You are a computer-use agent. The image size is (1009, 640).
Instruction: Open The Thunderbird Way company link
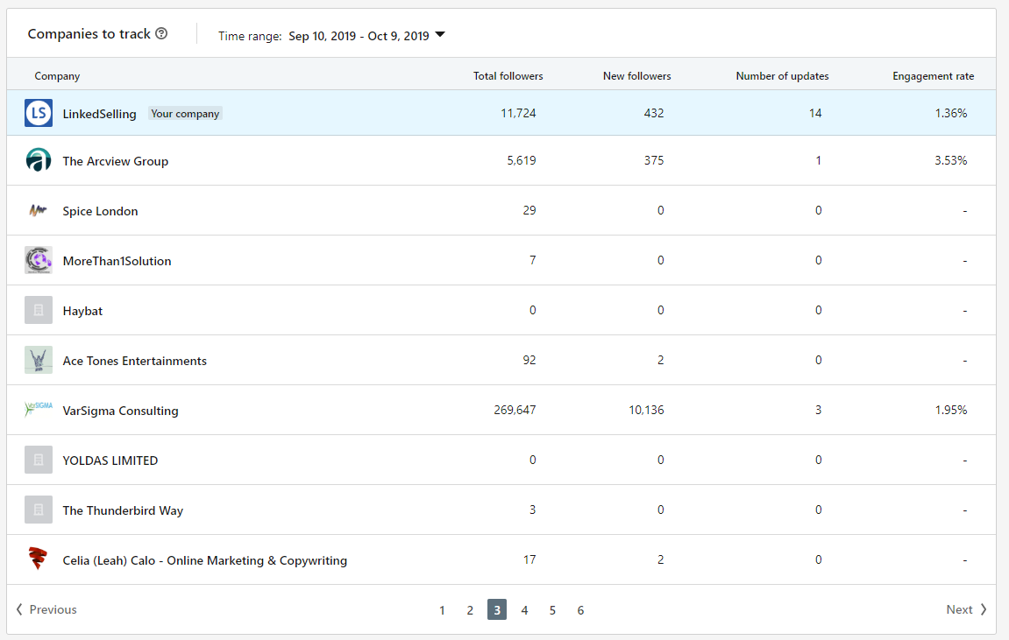coord(123,510)
